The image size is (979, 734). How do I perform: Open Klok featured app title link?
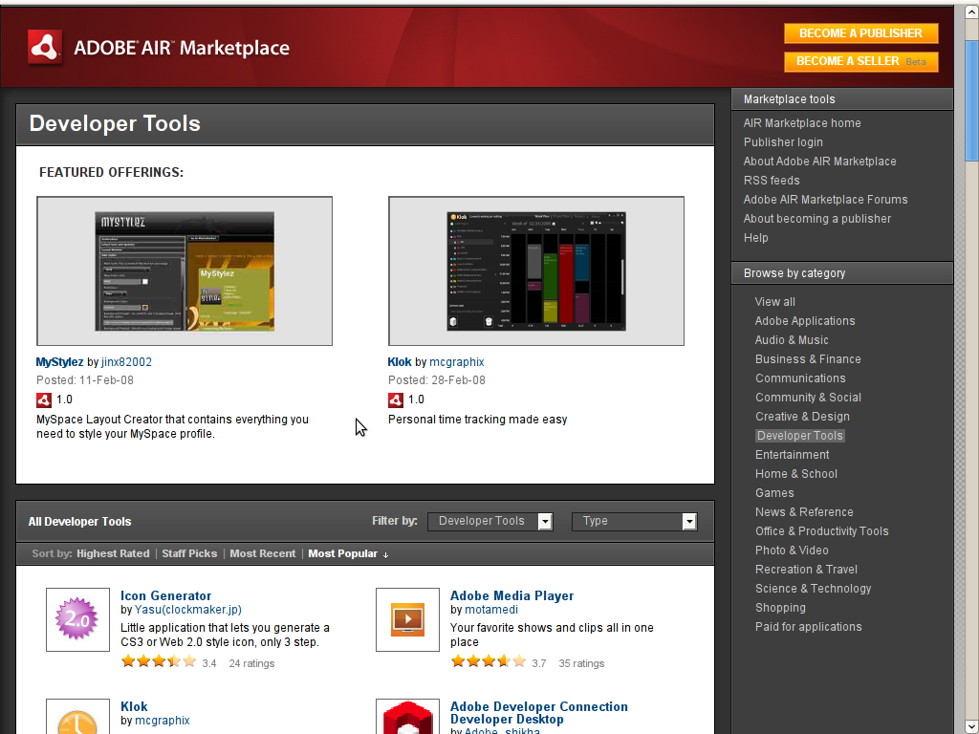[x=400, y=362]
